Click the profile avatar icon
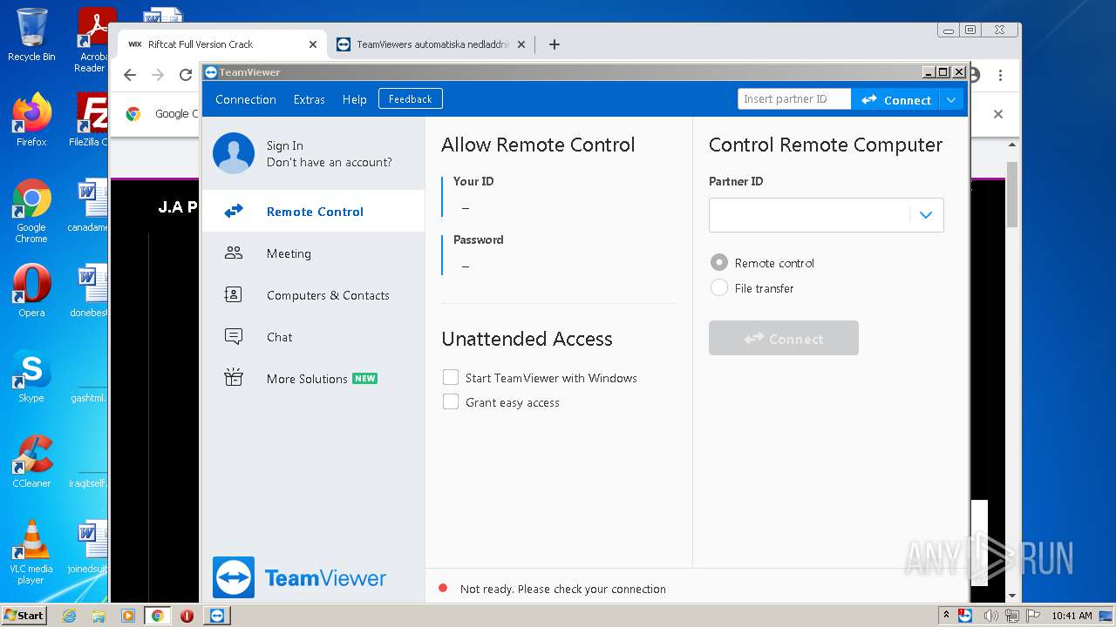This screenshot has width=1116, height=627. pos(234,153)
